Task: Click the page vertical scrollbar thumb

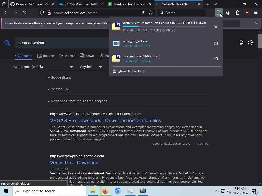Action: [x=260, y=41]
